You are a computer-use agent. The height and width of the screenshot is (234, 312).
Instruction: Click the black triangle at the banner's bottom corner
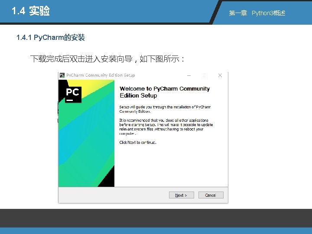pos(107,178)
